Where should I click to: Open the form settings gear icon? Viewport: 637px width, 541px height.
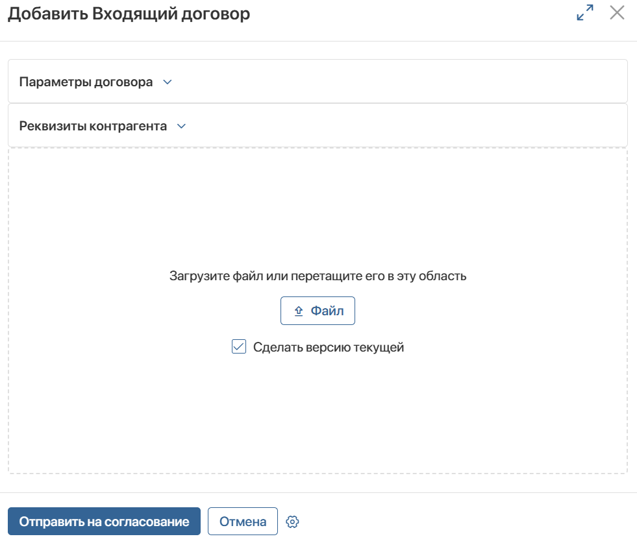(x=292, y=522)
